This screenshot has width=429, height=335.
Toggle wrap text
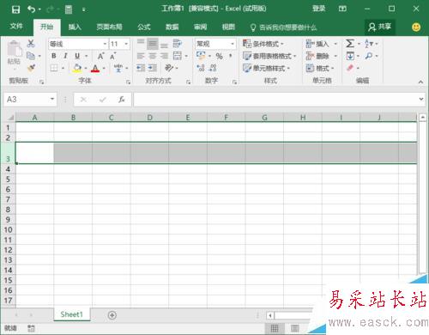pyautogui.click(x=178, y=44)
